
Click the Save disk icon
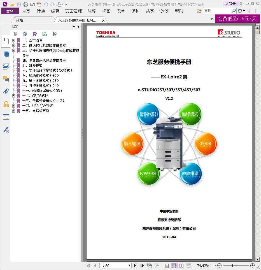(x=19, y=4)
